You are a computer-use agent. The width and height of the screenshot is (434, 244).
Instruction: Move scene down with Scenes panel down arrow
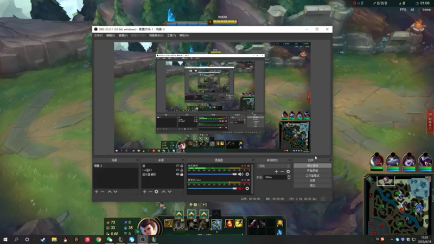(x=116, y=191)
